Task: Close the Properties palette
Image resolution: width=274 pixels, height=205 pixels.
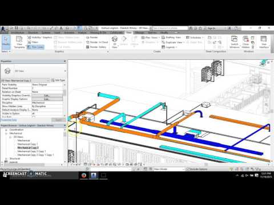Action: point(65,61)
